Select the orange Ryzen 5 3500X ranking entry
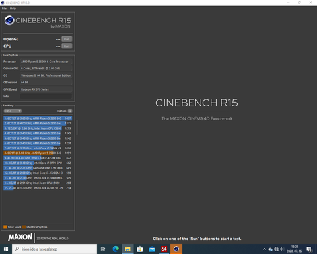Screen dimensions: 317x254 [x=38, y=153]
